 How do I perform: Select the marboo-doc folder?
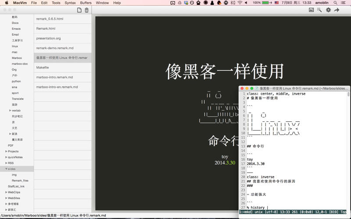tap(20, 64)
